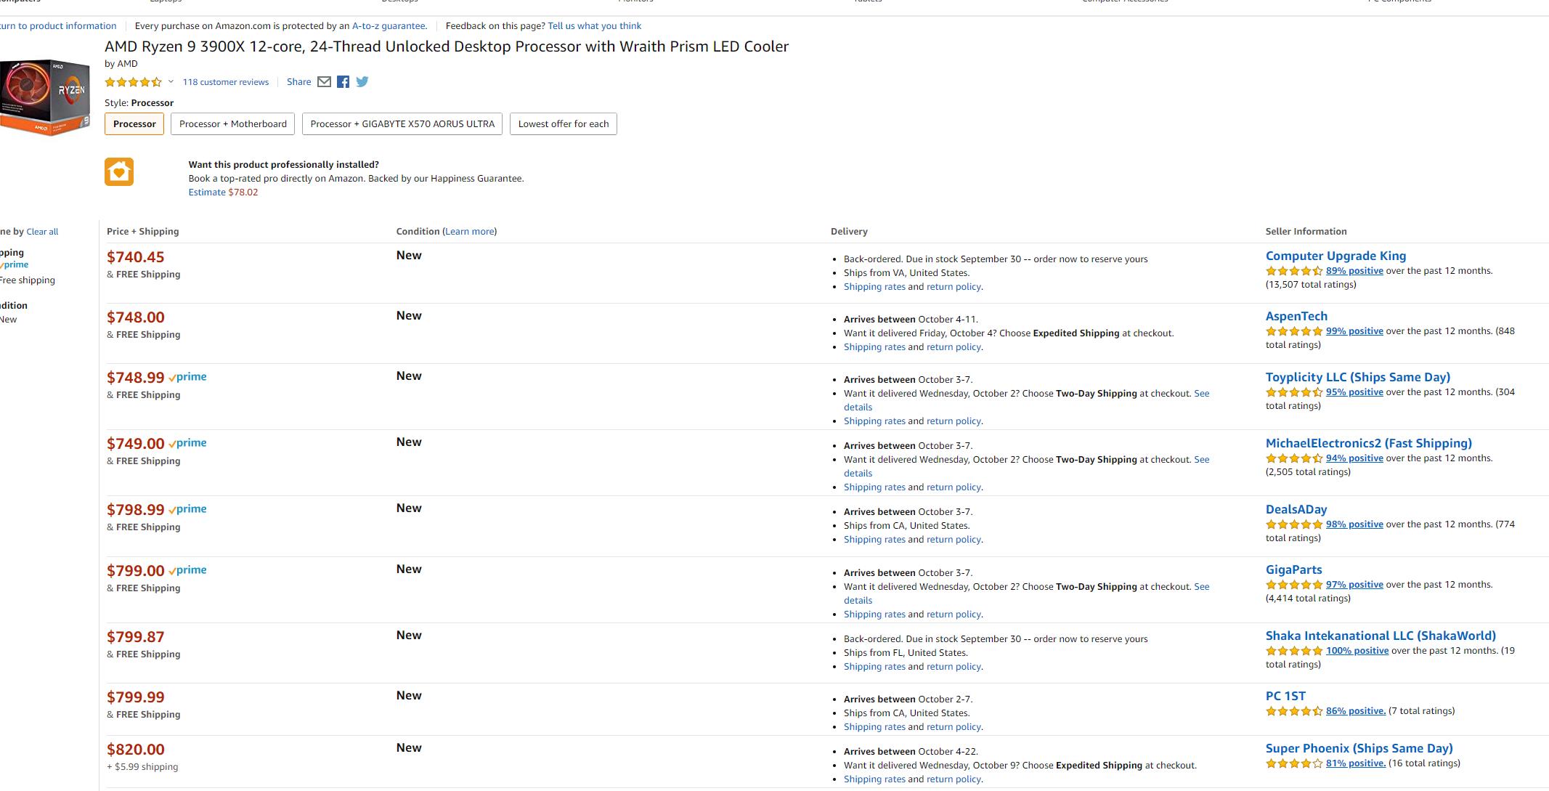Click Prime badge next to $748.99

pyautogui.click(x=187, y=377)
